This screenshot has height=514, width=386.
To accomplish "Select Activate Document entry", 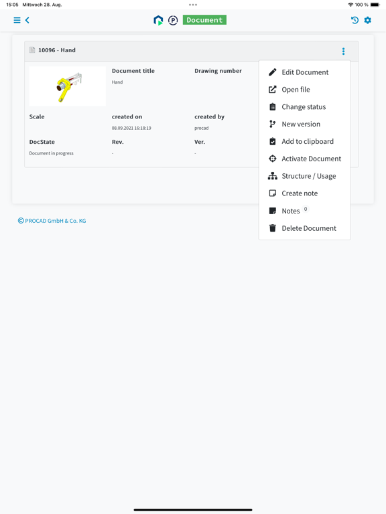I will click(x=305, y=159).
